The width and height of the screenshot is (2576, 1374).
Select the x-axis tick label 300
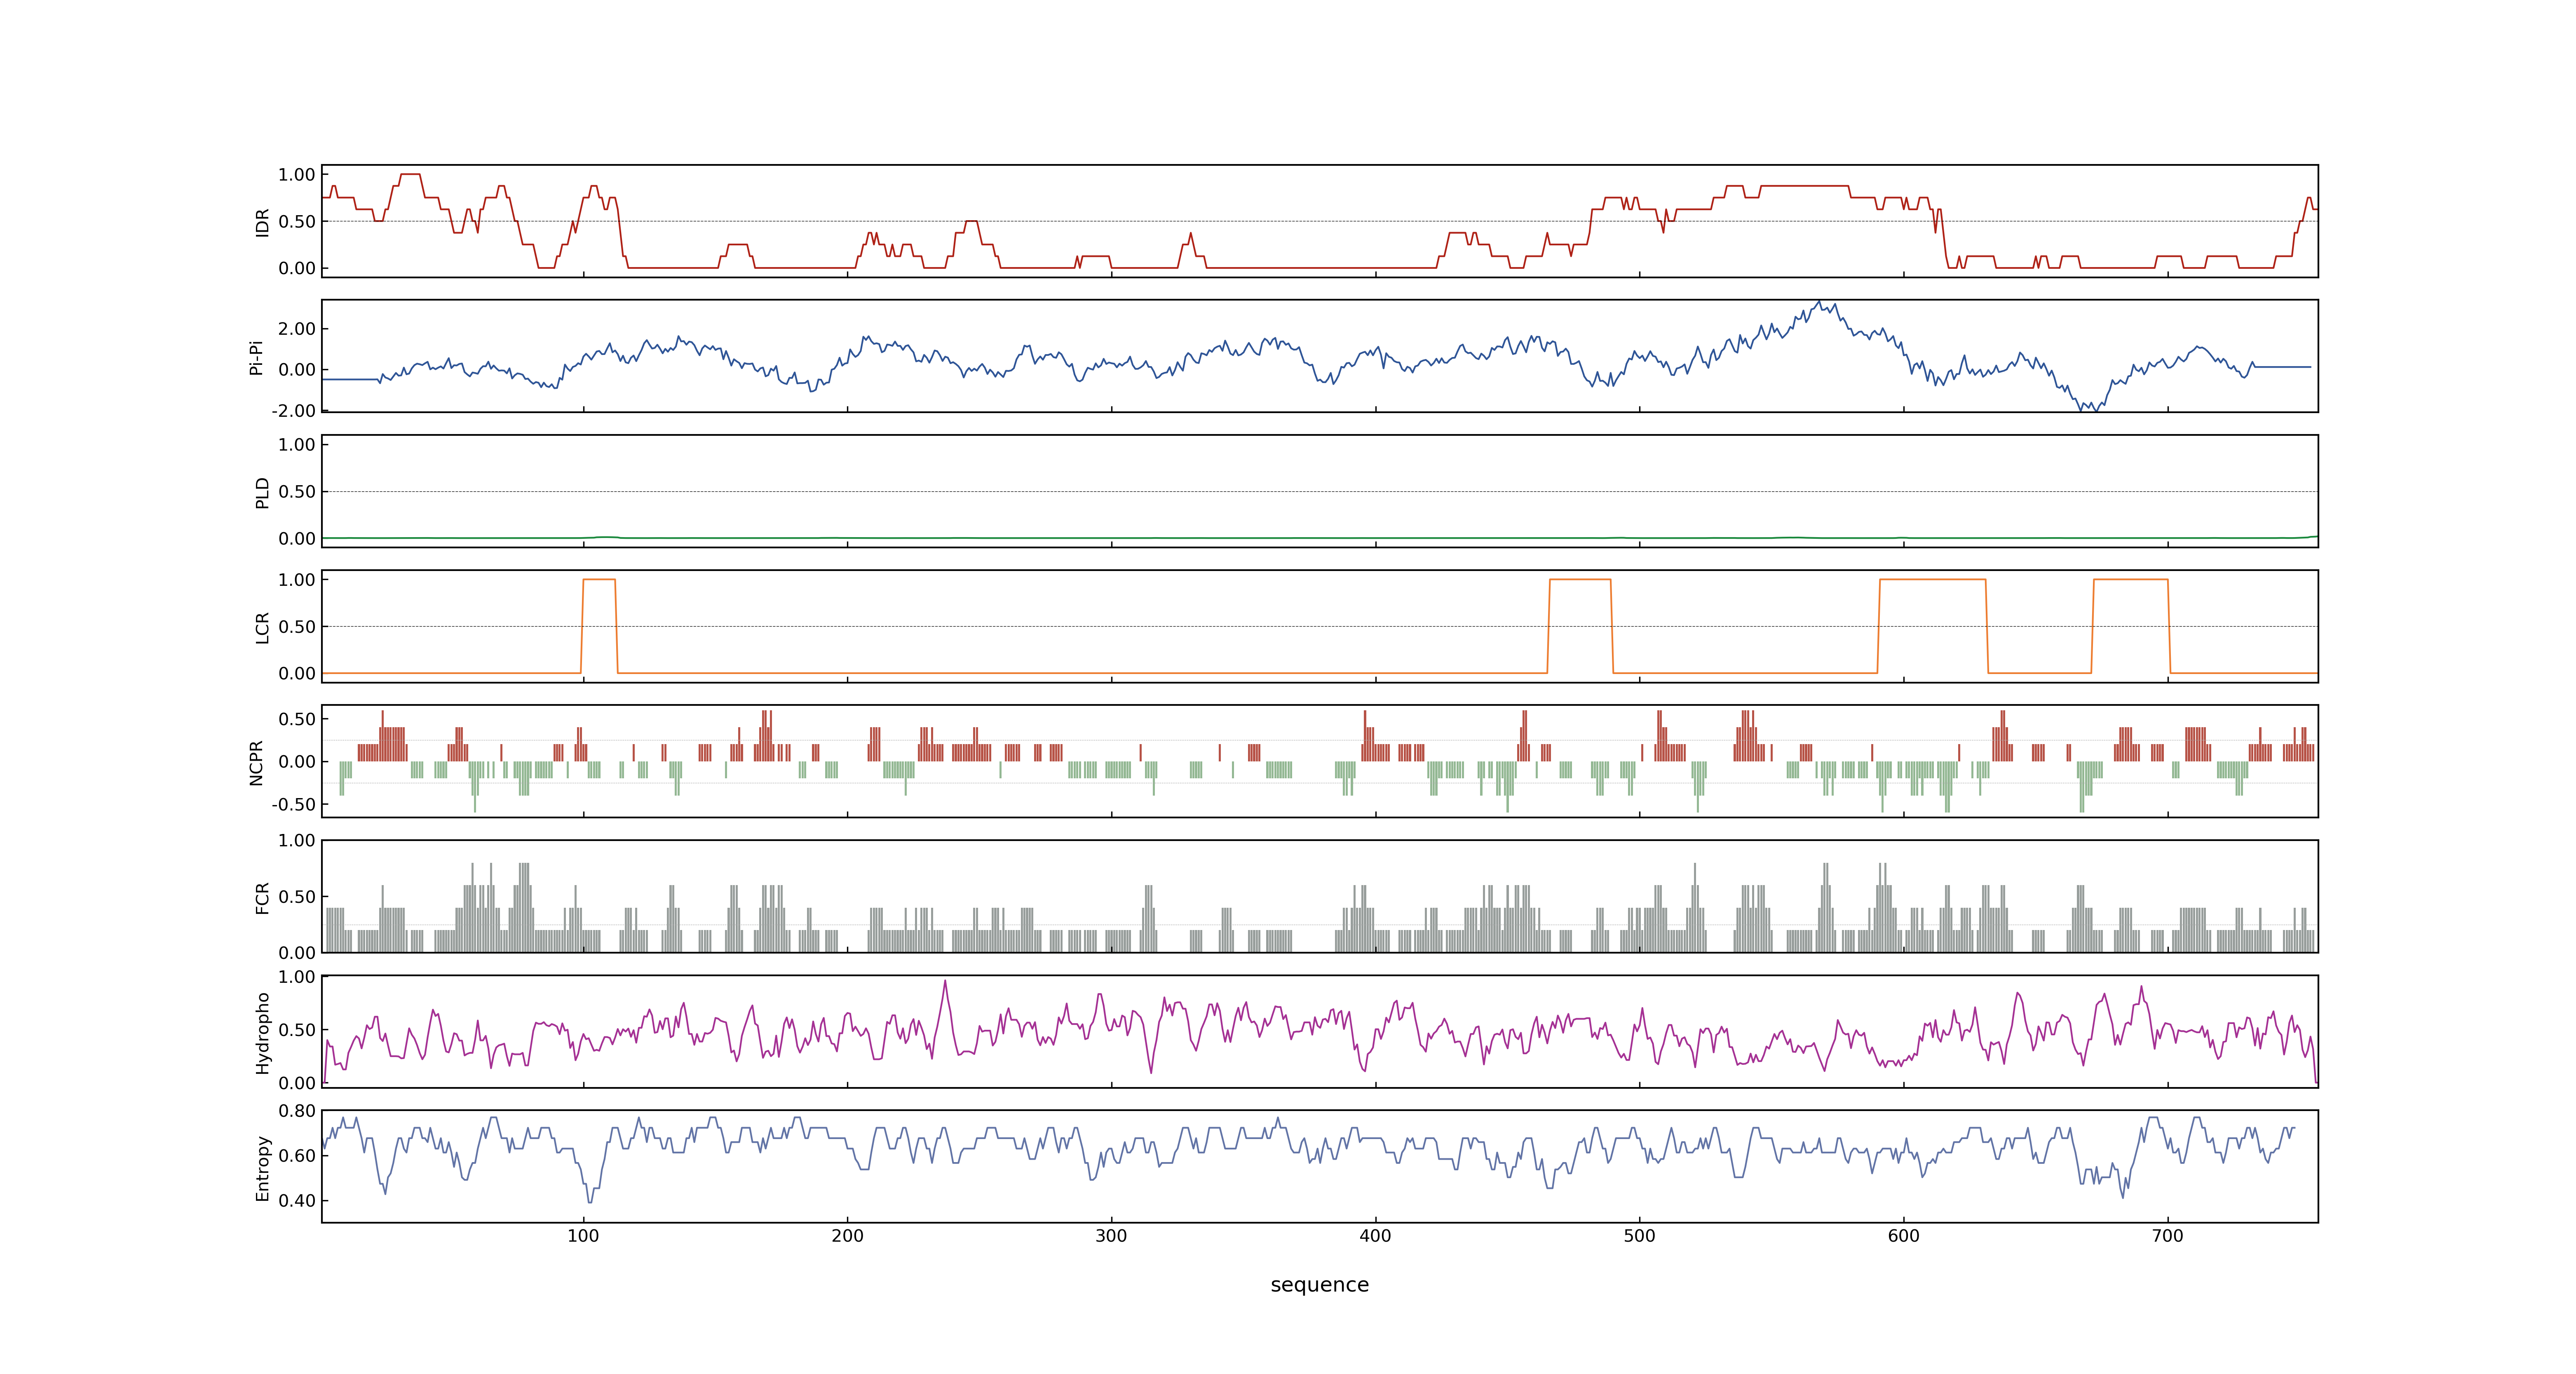[x=1111, y=1236]
